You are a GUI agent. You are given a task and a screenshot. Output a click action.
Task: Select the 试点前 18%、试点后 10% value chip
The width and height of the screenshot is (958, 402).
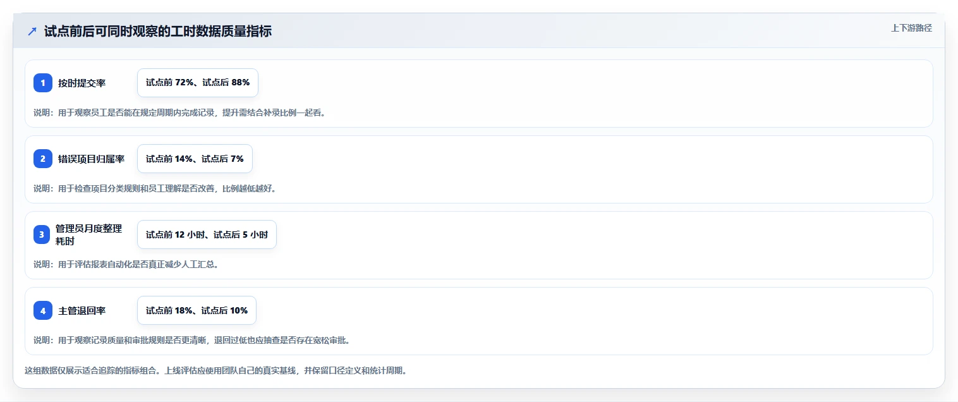pos(197,310)
